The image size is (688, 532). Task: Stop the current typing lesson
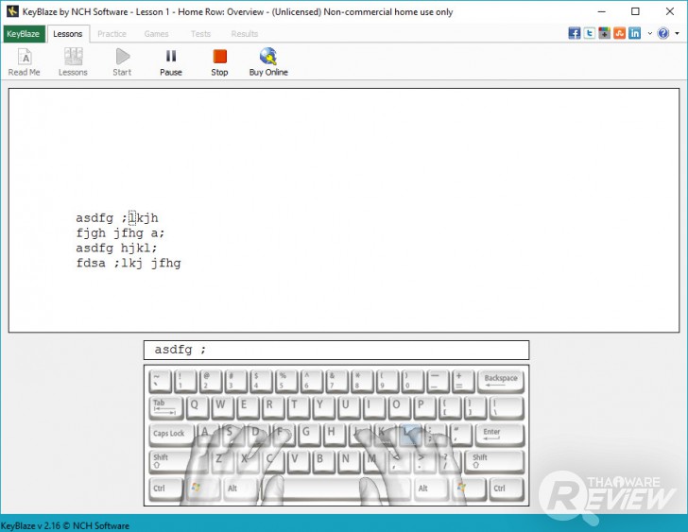pyautogui.click(x=219, y=62)
